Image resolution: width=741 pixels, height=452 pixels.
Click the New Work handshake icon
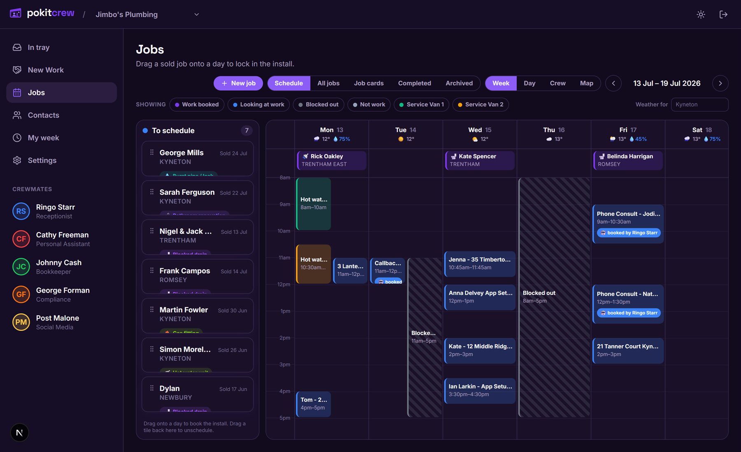point(17,70)
